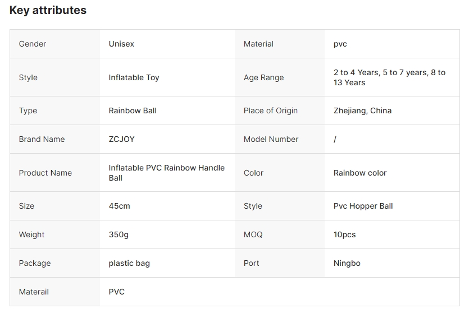The height and width of the screenshot is (313, 469).
Task: Click "Inflatable PVC Rainbow Handle Ball" product name
Action: [166, 173]
